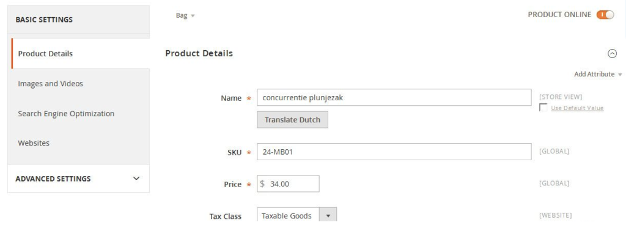626x233 pixels.
Task: Toggle the Product Online switch
Action: (x=605, y=15)
